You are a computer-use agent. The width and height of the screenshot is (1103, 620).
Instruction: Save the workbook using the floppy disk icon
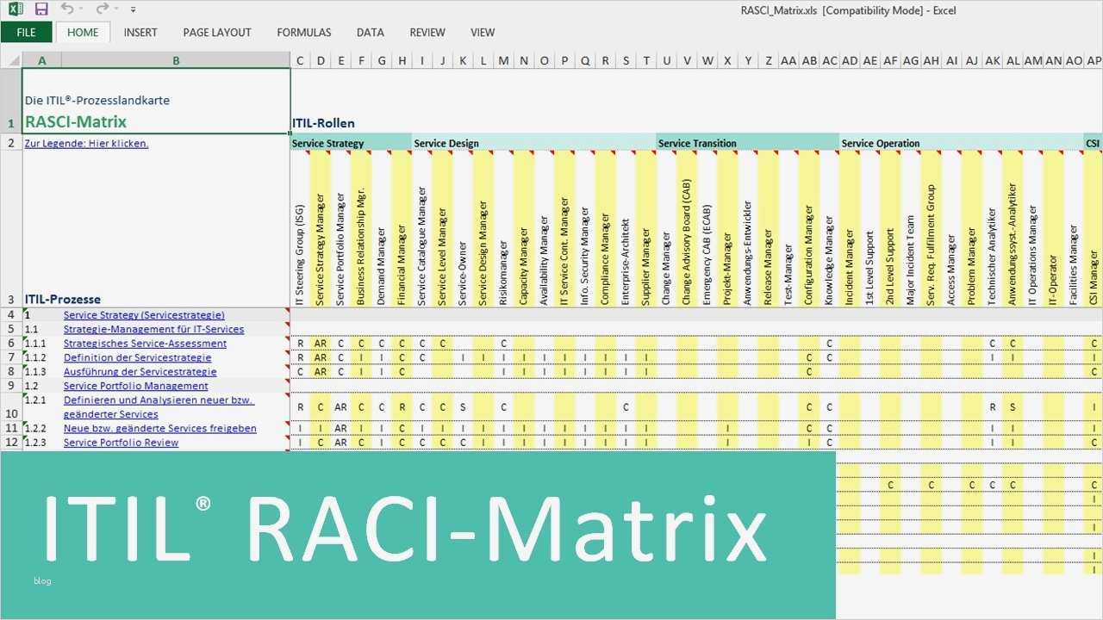click(x=41, y=9)
